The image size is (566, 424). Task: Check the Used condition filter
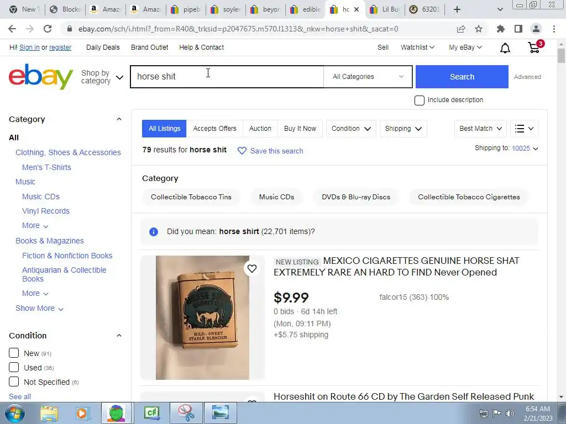(x=14, y=367)
